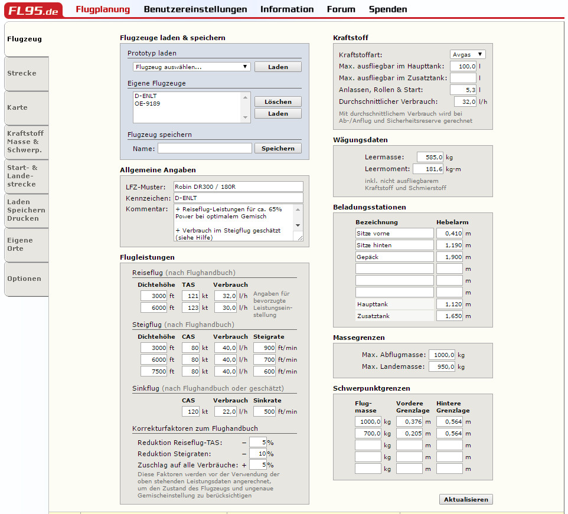Viewport: 568px width, 514px height.
Task: Select OE-9189 in Eigene Flugzeuge list
Action: pos(148,104)
